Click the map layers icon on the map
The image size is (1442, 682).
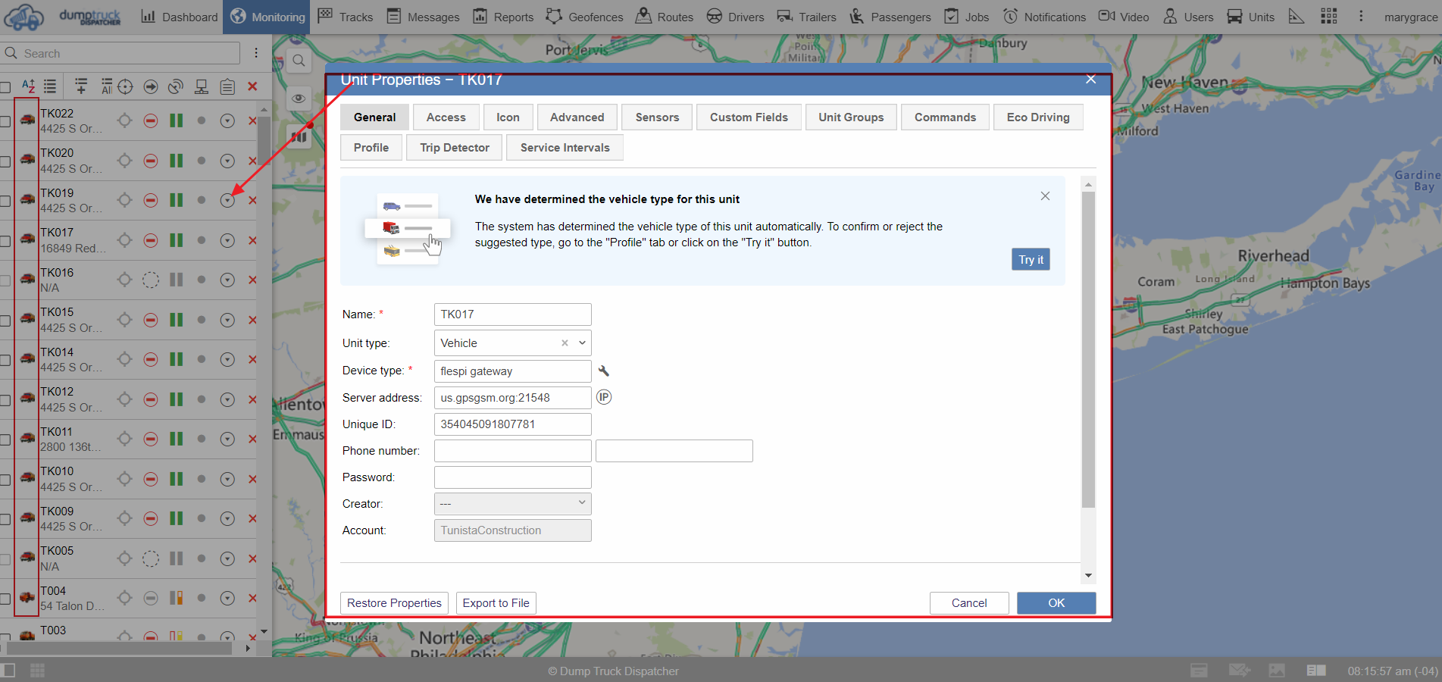point(299,137)
